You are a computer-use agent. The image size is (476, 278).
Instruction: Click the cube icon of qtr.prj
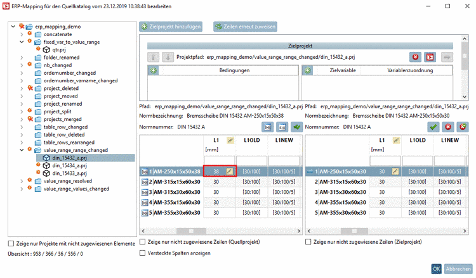(46, 49)
